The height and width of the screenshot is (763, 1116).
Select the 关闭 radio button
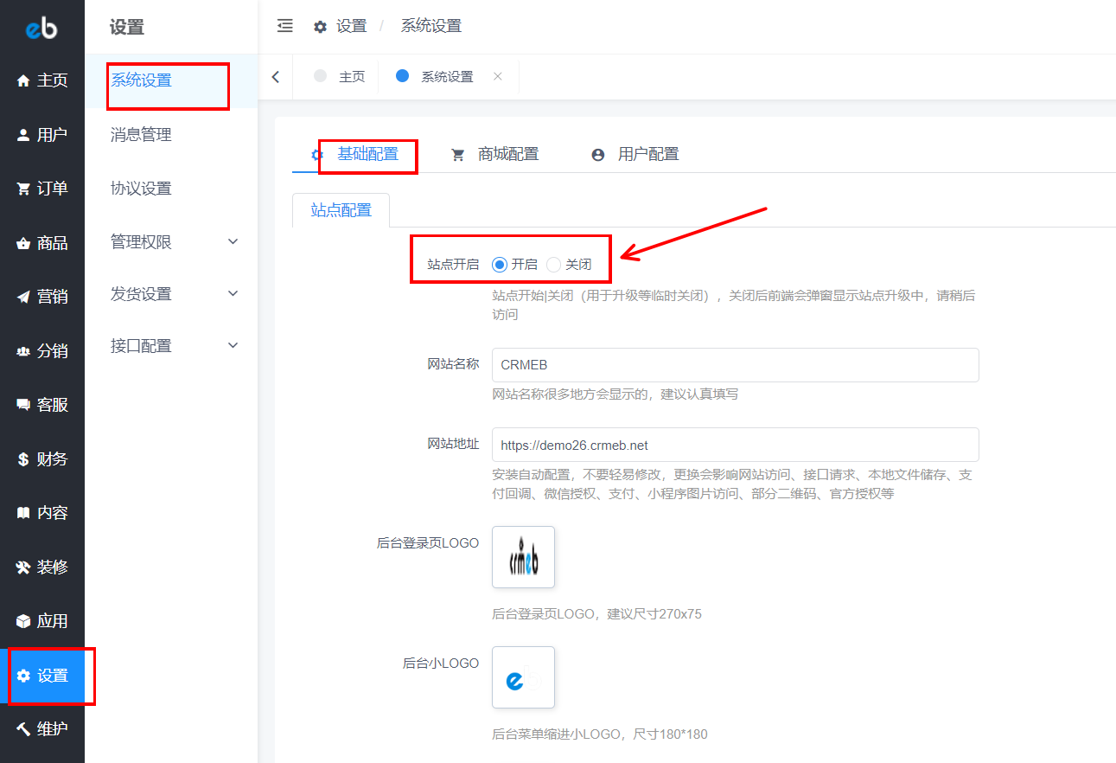coord(554,265)
